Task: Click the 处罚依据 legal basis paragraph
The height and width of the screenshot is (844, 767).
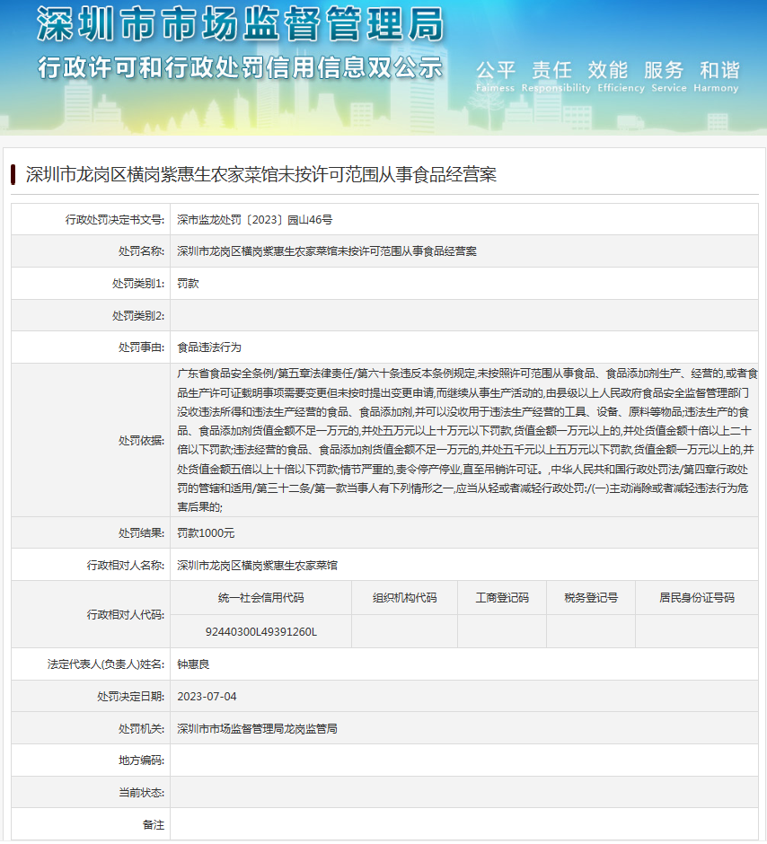Action: coord(467,439)
